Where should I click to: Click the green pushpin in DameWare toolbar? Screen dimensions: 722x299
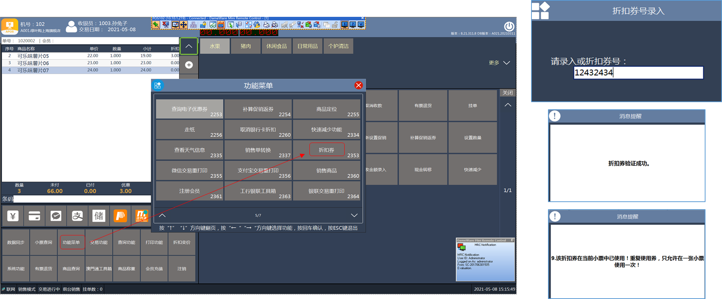click(156, 25)
